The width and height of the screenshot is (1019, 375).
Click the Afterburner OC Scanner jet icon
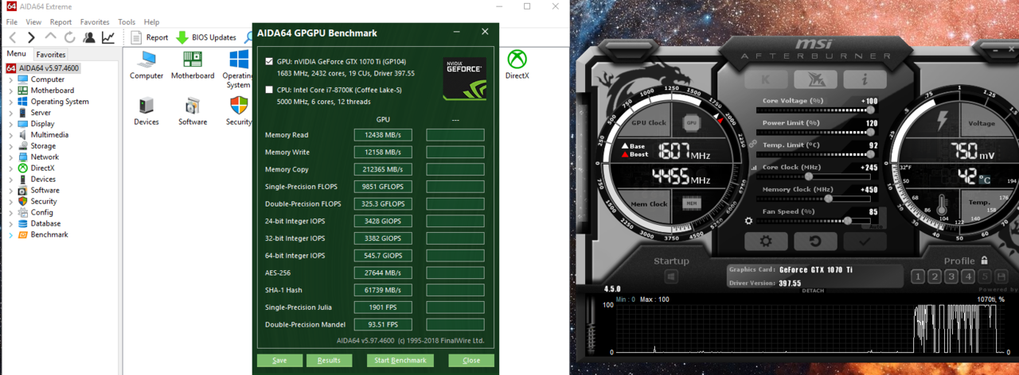815,79
